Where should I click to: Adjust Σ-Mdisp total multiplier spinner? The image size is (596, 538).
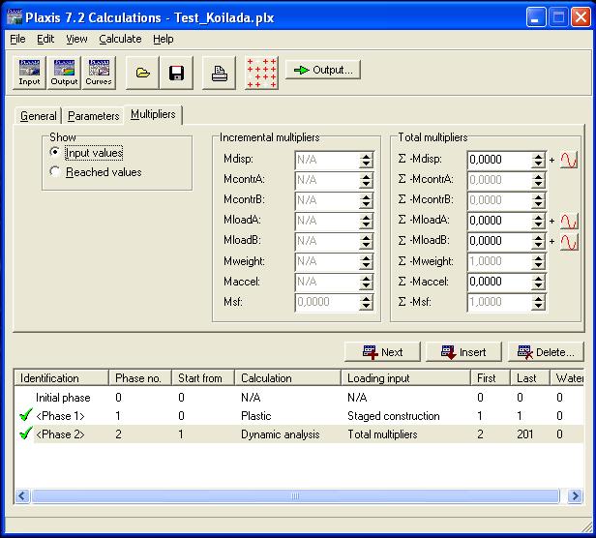point(538,160)
